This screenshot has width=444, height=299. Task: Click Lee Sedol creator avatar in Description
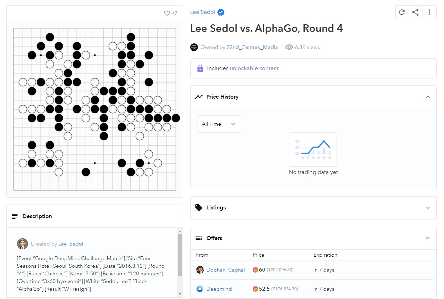point(23,244)
